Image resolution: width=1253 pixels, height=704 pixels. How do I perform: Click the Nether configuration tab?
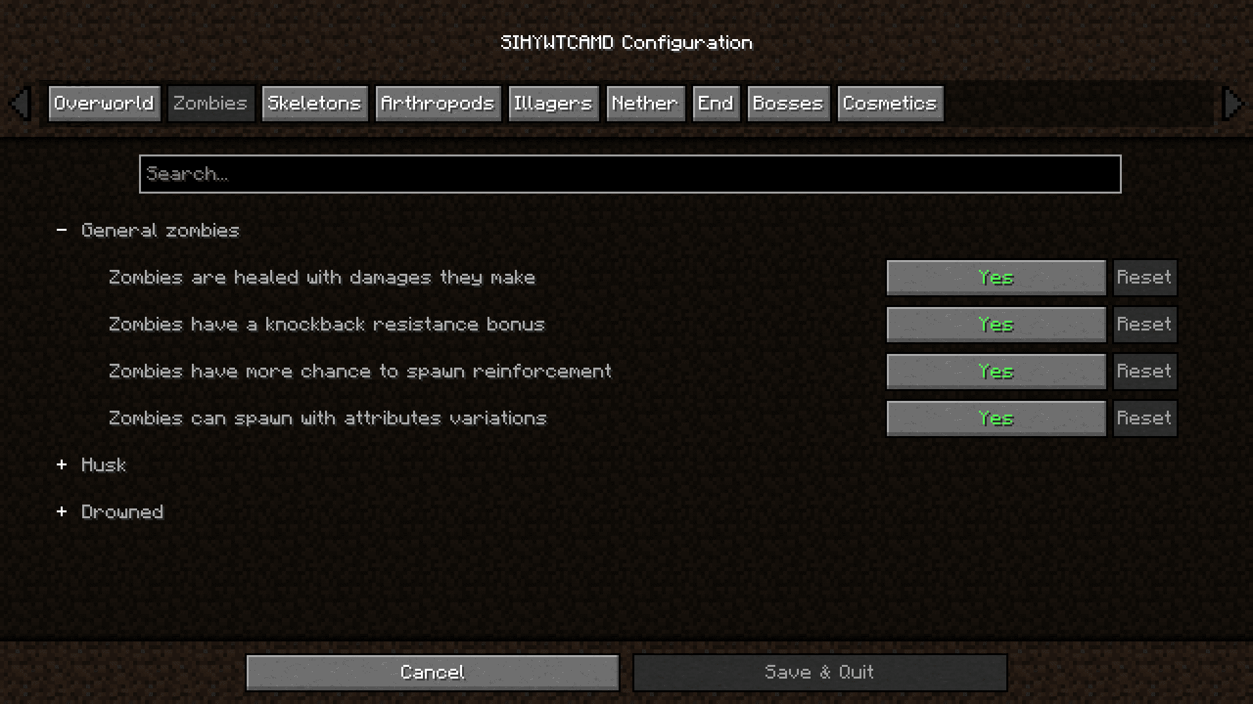click(x=645, y=103)
